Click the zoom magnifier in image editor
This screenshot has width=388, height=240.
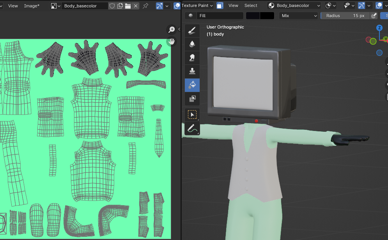pyautogui.click(x=172, y=29)
